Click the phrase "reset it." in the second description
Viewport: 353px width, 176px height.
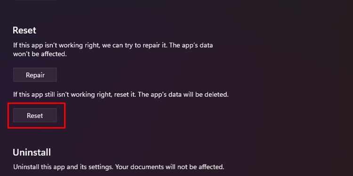(x=125, y=94)
